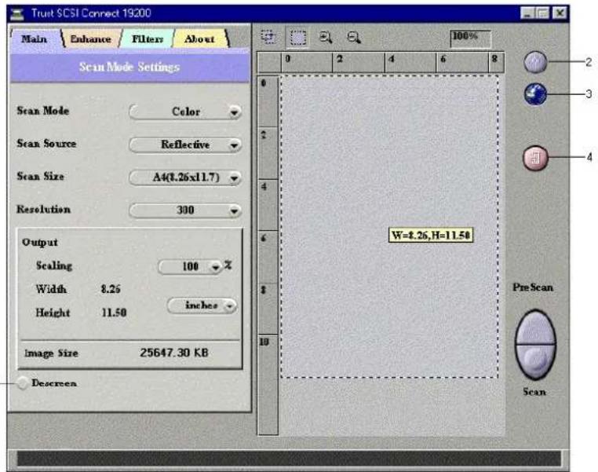Open the inches unit dropdown
This screenshot has height=472, width=598.
202,306
